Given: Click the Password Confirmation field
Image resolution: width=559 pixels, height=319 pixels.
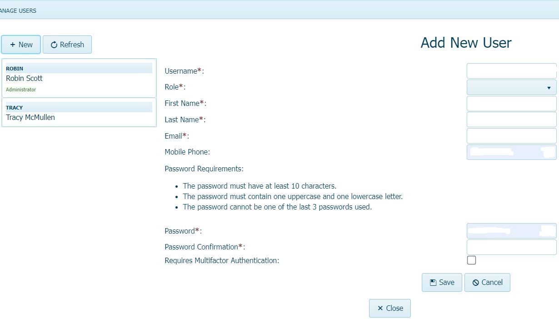Looking at the screenshot, I should (511, 247).
